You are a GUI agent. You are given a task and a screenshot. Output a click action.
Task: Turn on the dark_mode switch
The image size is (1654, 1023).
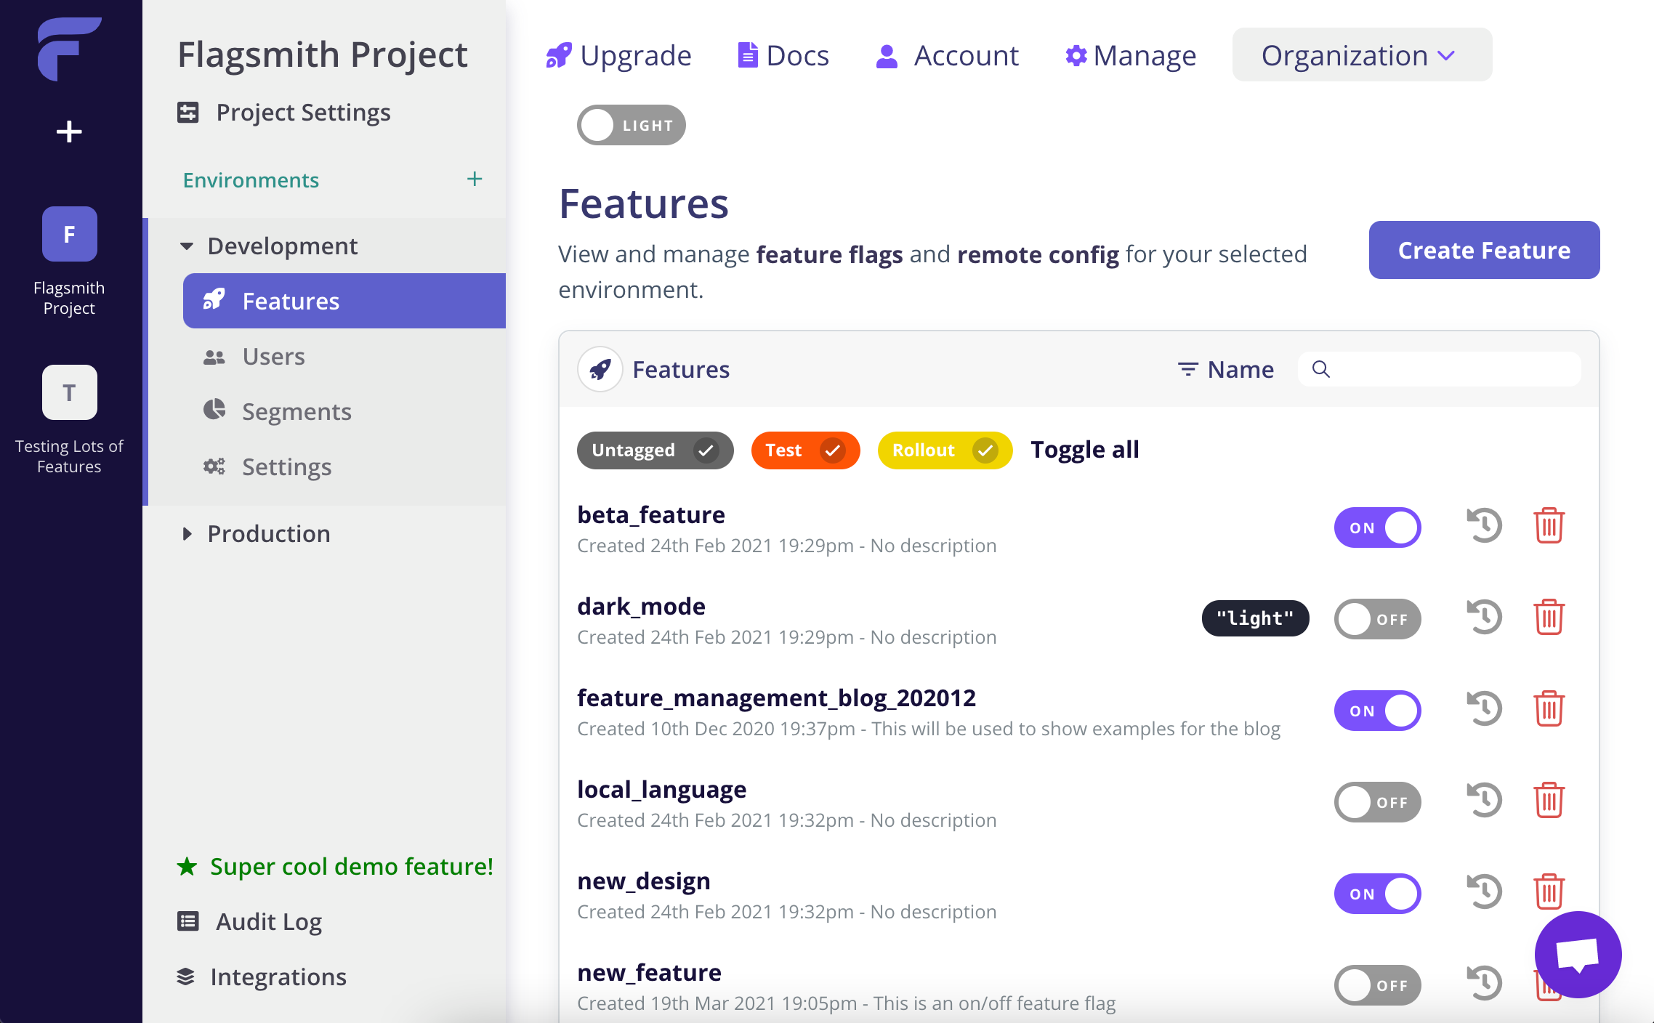pyautogui.click(x=1377, y=619)
